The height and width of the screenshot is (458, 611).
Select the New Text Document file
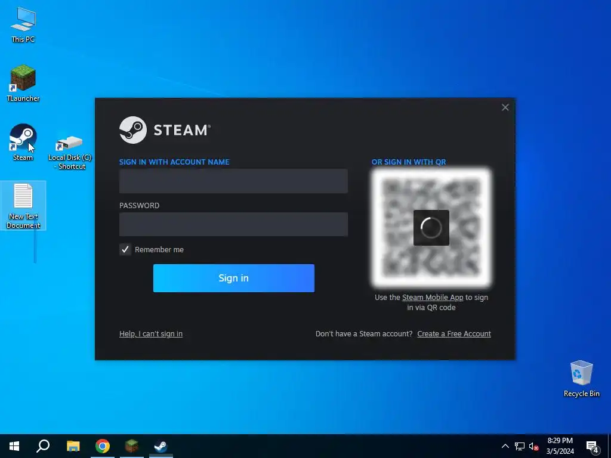point(23,206)
